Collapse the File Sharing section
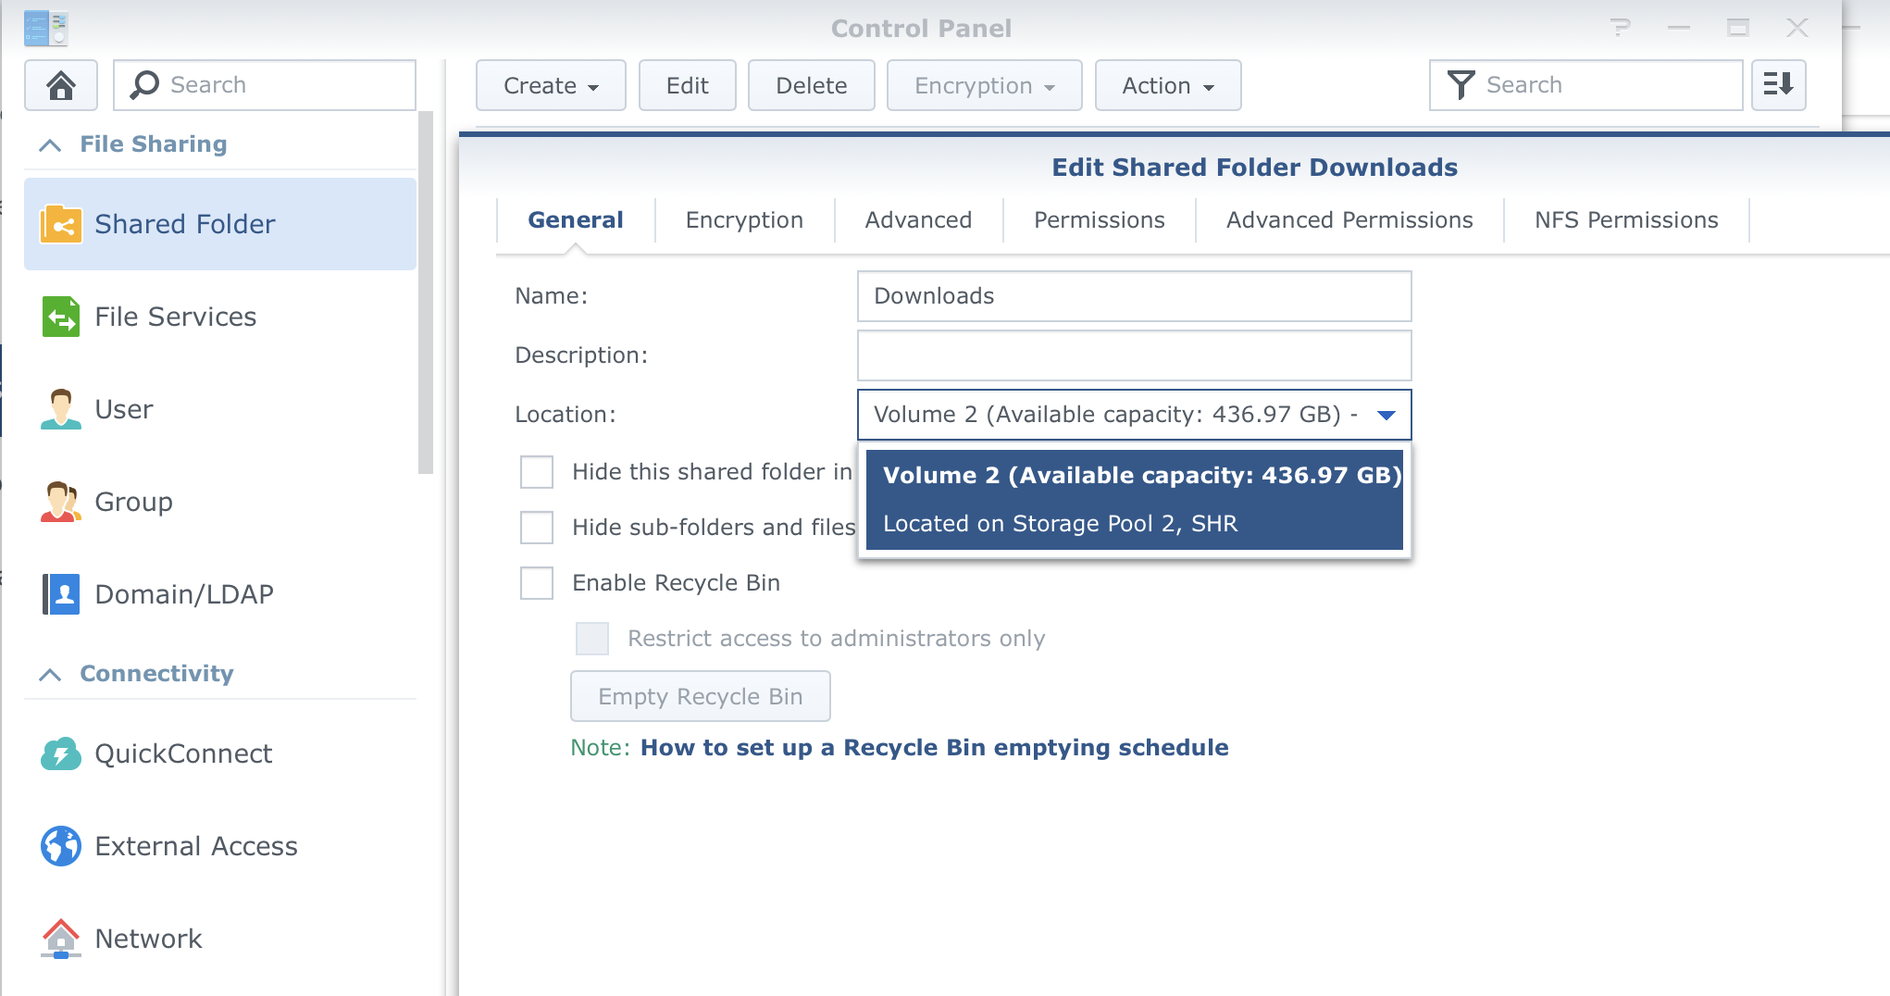Screen dimensions: 1890x996 tap(50, 144)
